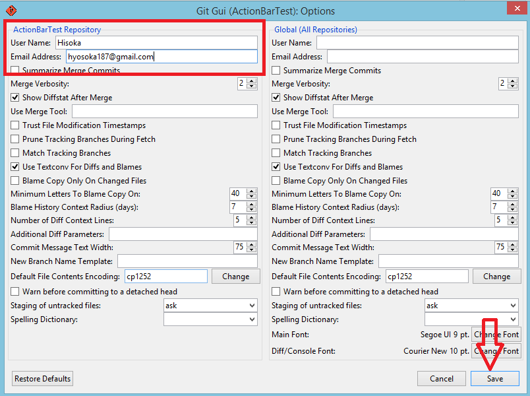Uncheck repository Show Diffstat After Merge
This screenshot has height=396, width=530.
pos(15,98)
